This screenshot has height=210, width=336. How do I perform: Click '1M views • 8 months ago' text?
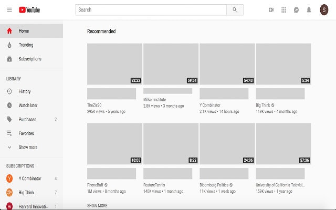(x=106, y=191)
